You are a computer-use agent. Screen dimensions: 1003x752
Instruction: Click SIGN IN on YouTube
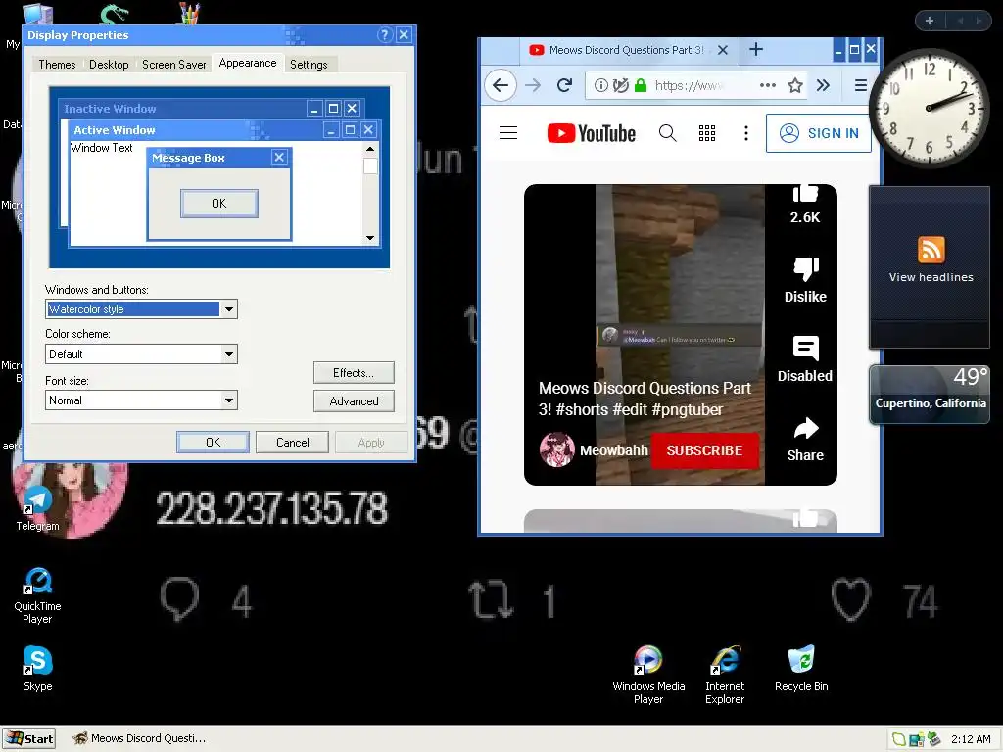819,133
